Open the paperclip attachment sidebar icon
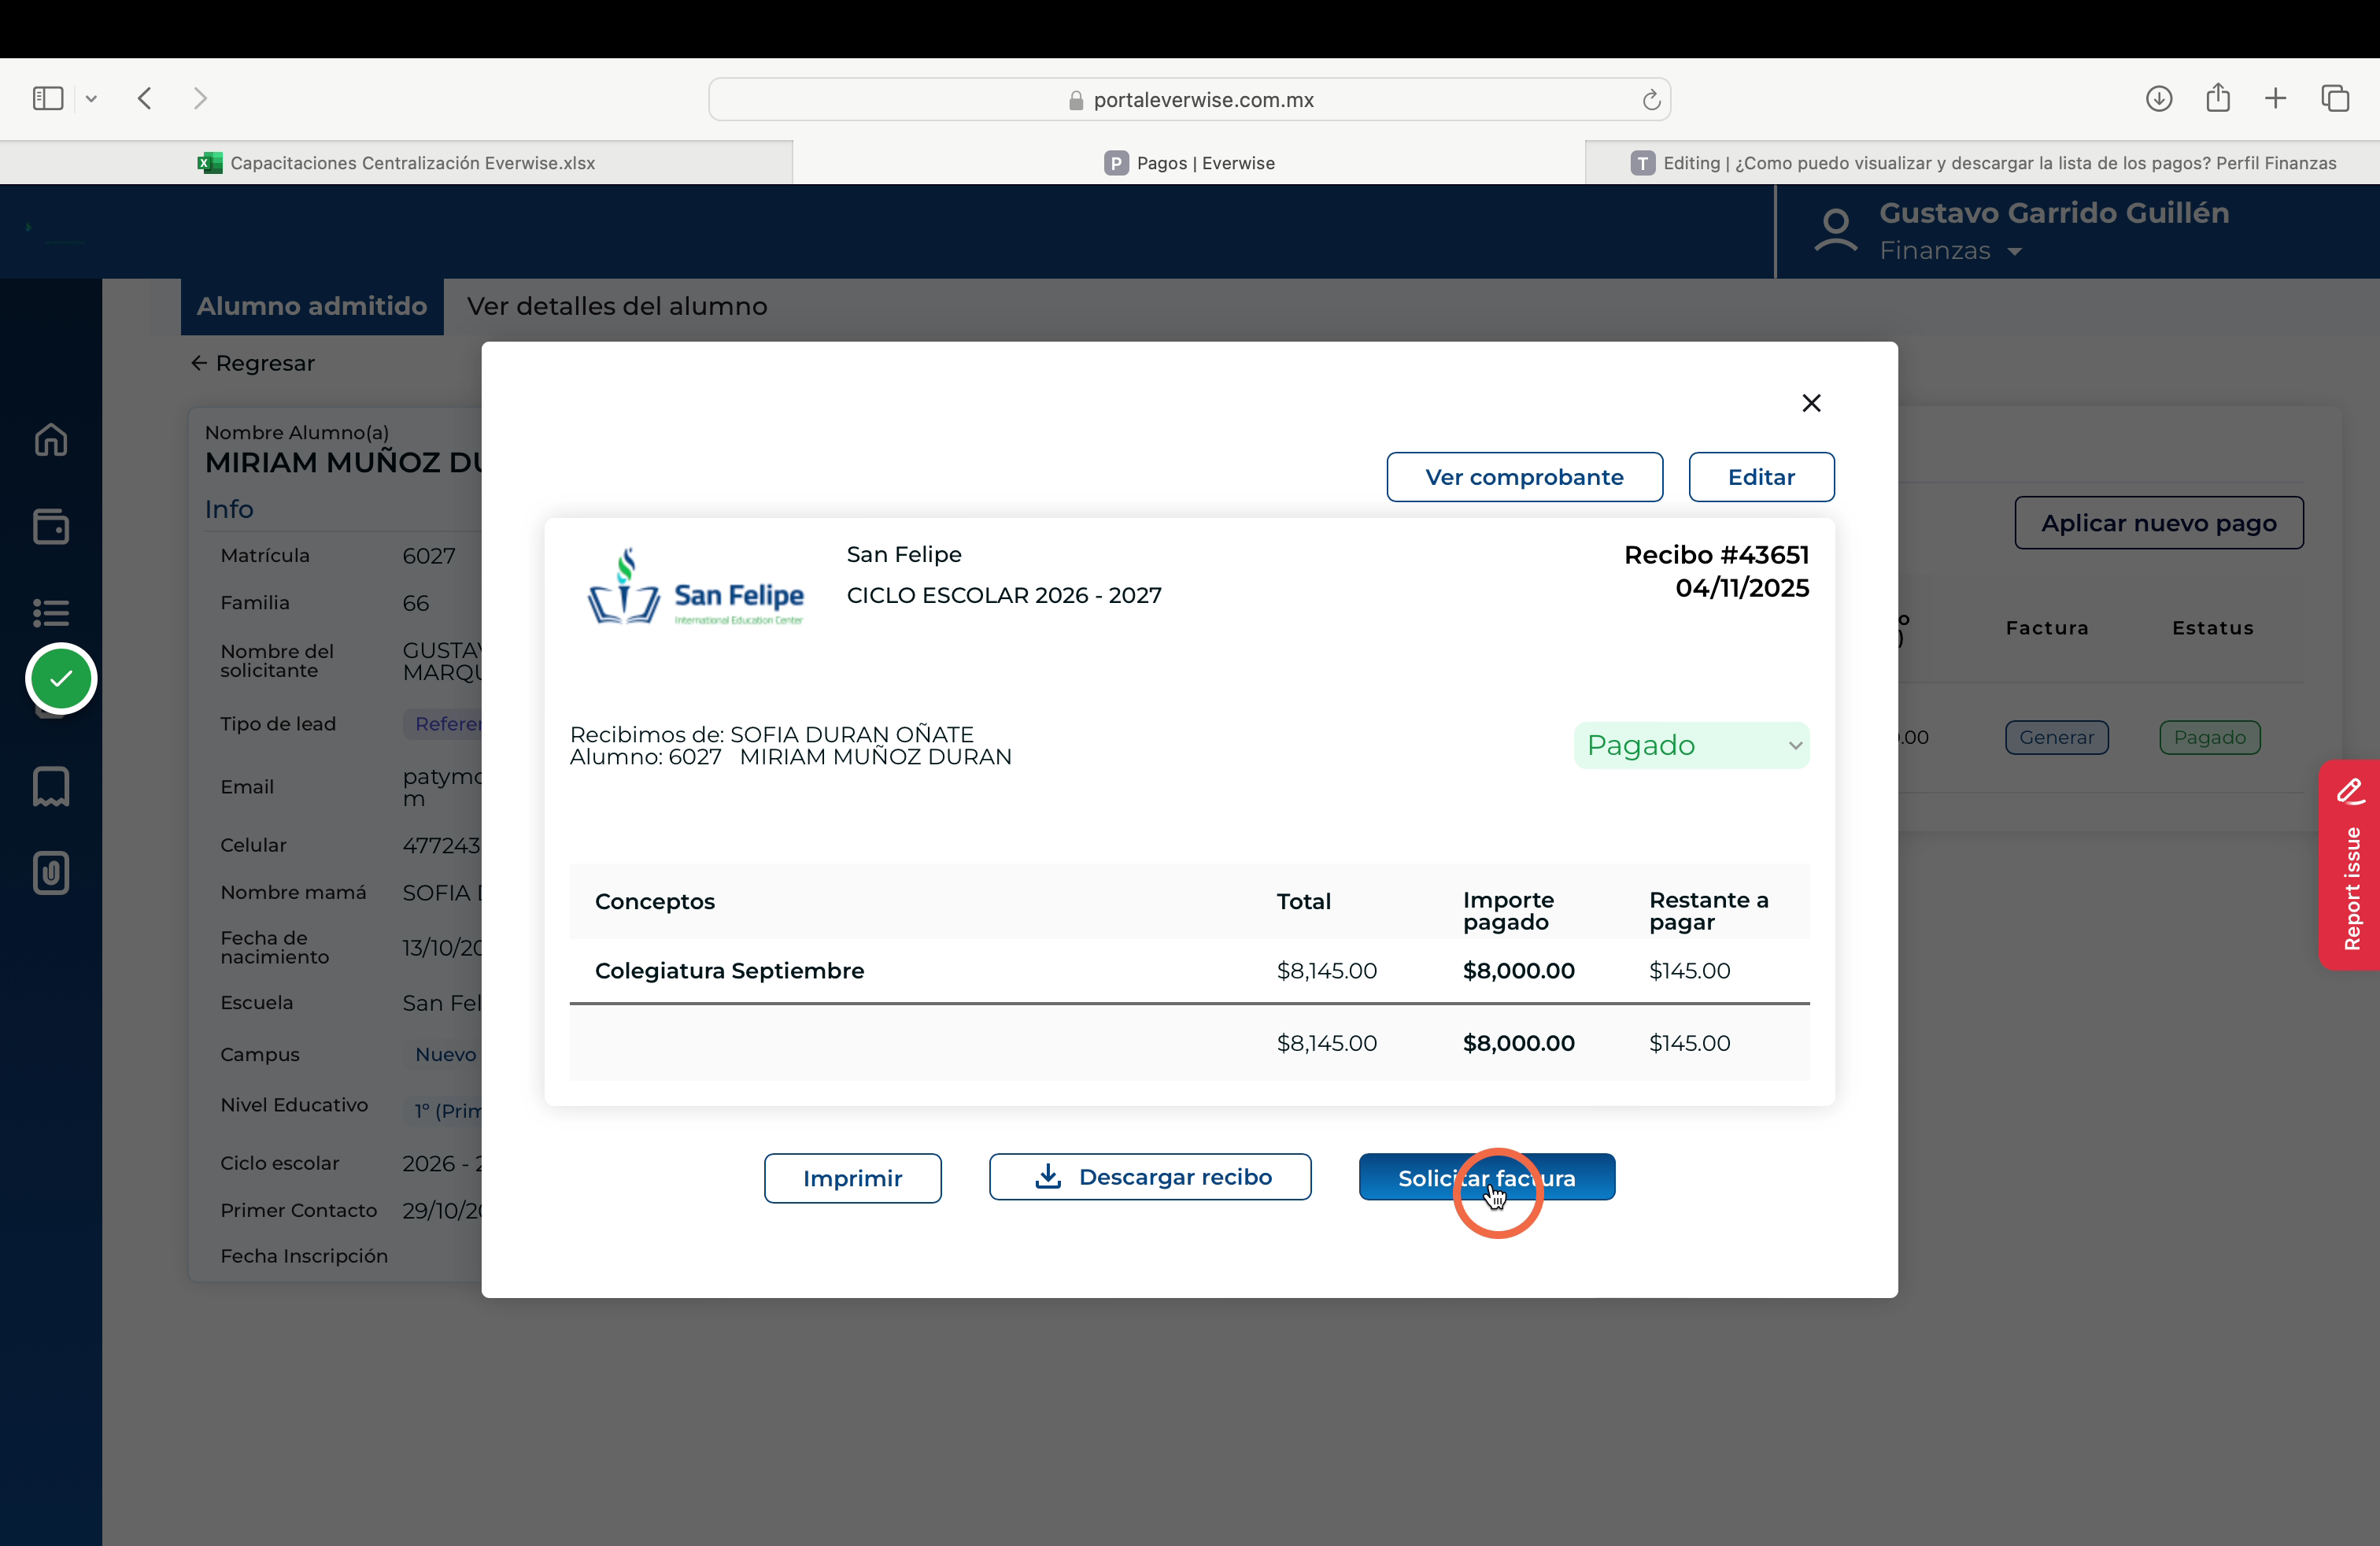2380x1546 pixels. 51,873
